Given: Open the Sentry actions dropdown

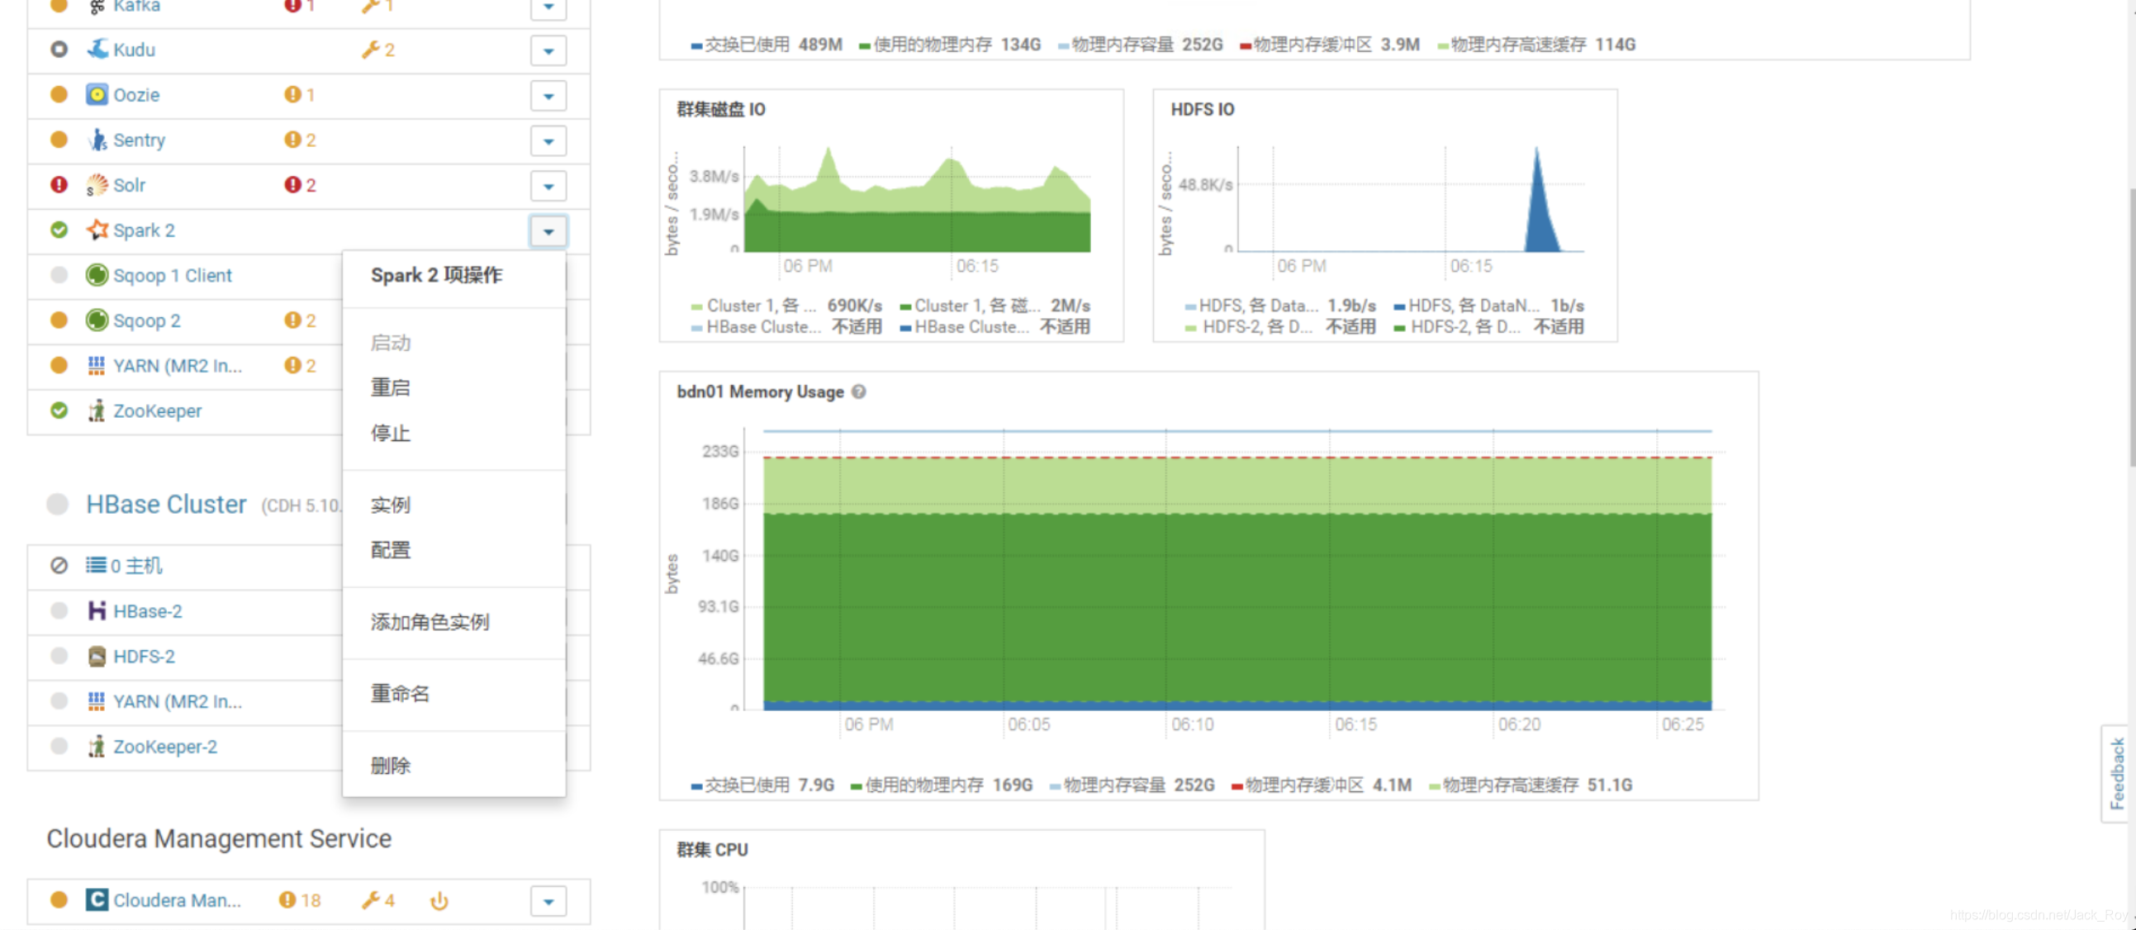Looking at the screenshot, I should coord(548,141).
